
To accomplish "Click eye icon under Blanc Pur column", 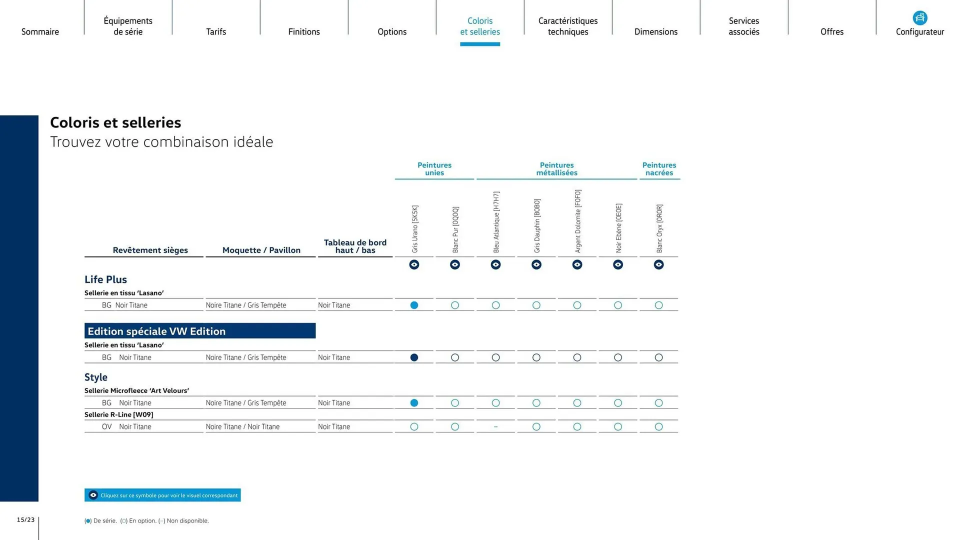I will click(455, 264).
